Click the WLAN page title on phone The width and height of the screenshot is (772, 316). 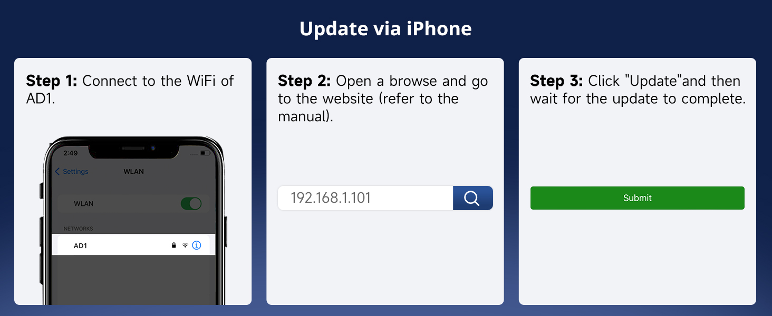coord(133,172)
